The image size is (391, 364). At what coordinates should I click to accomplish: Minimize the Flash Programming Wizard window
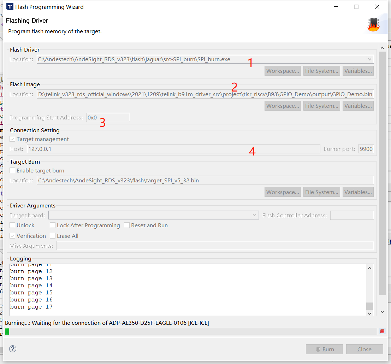pyautogui.click(x=336, y=7)
